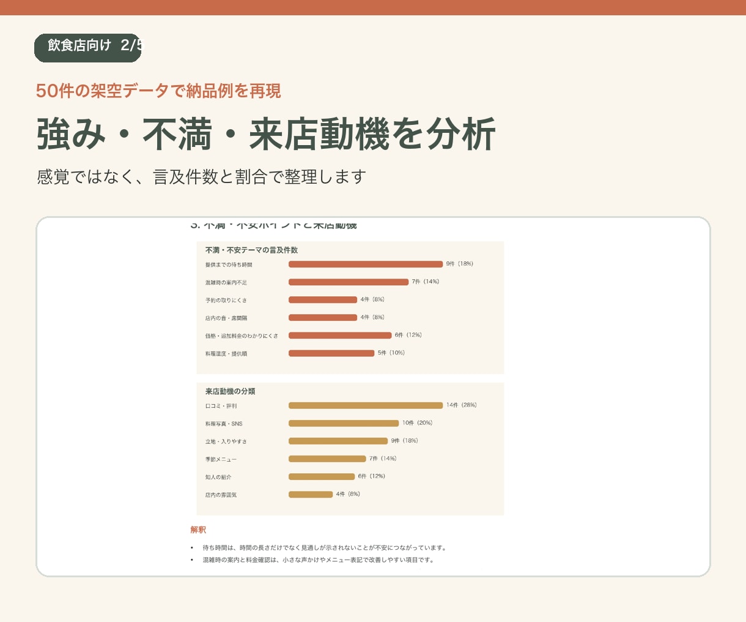Click the bar for 立地・入りやすさ

tap(338, 441)
